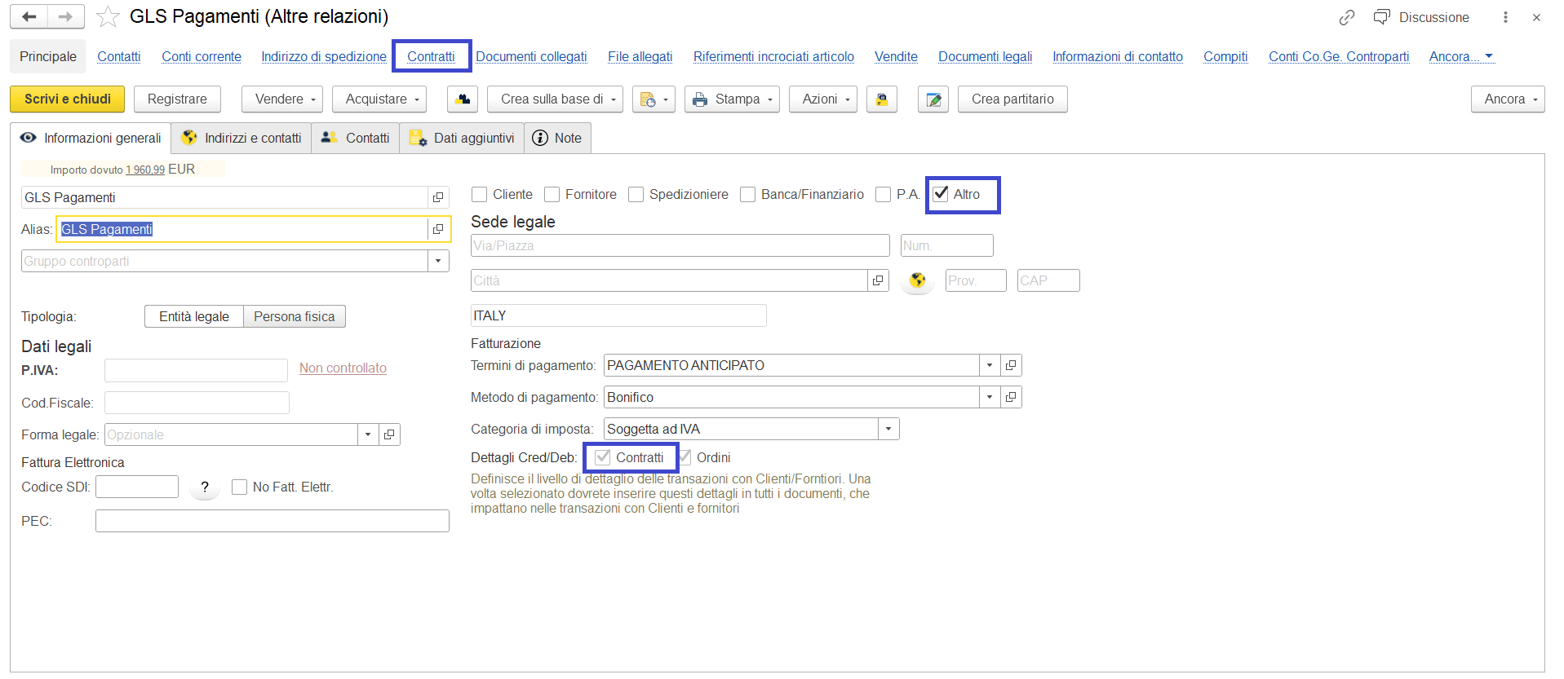Expand the Ancora... link in the navigation bar
This screenshot has width=1564, height=679.
1460,56
